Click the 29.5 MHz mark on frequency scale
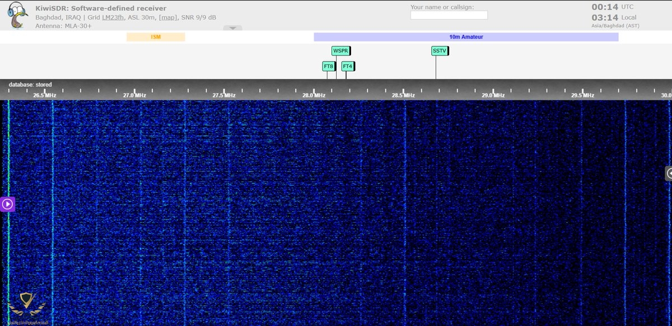 point(582,95)
